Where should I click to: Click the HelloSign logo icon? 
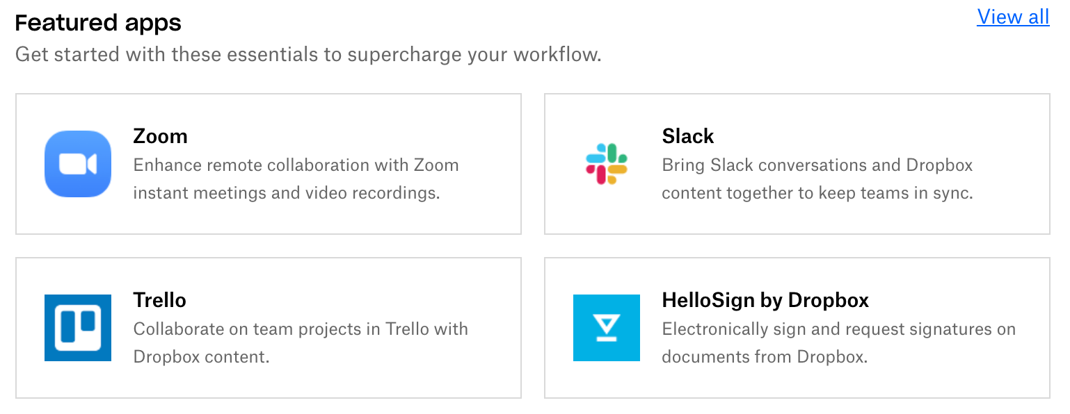click(x=607, y=328)
